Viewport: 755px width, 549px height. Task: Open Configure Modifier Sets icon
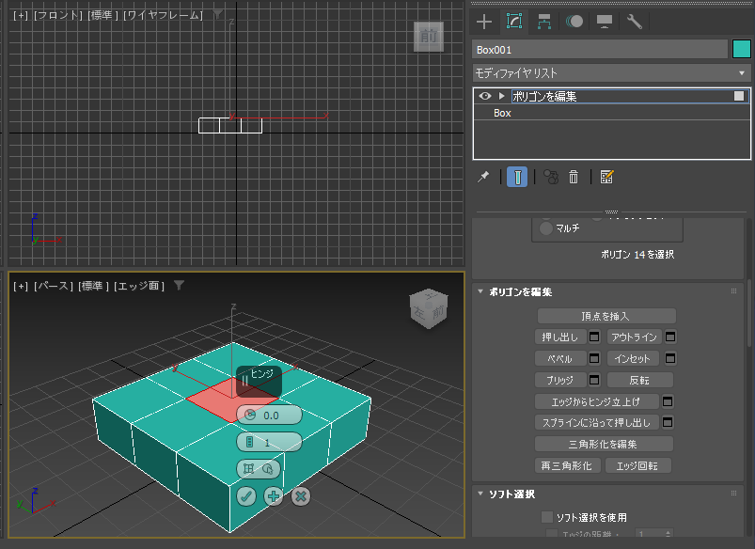pyautogui.click(x=606, y=177)
